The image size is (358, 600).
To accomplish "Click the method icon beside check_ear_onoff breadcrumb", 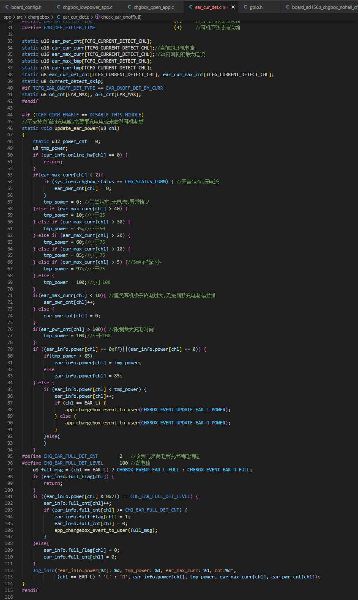I will [97, 17].
